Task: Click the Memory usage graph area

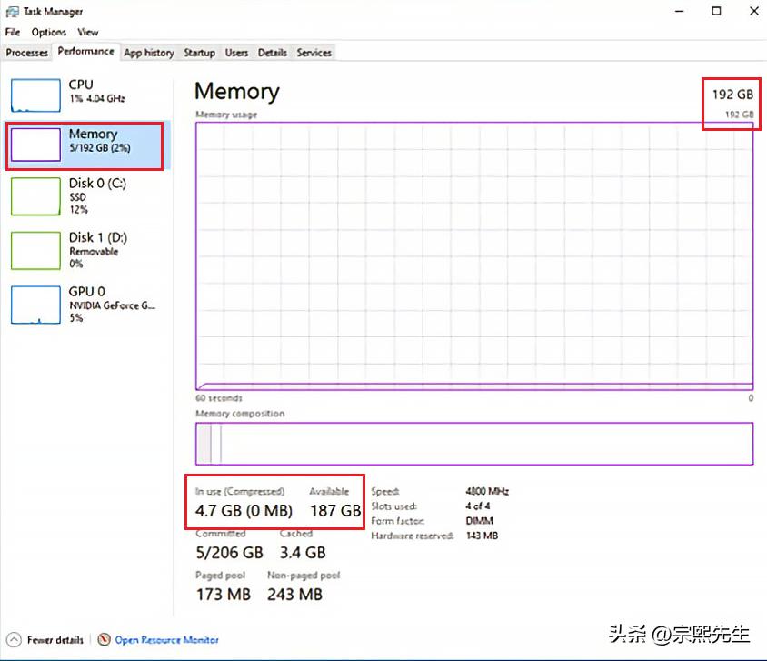Action: [473, 255]
